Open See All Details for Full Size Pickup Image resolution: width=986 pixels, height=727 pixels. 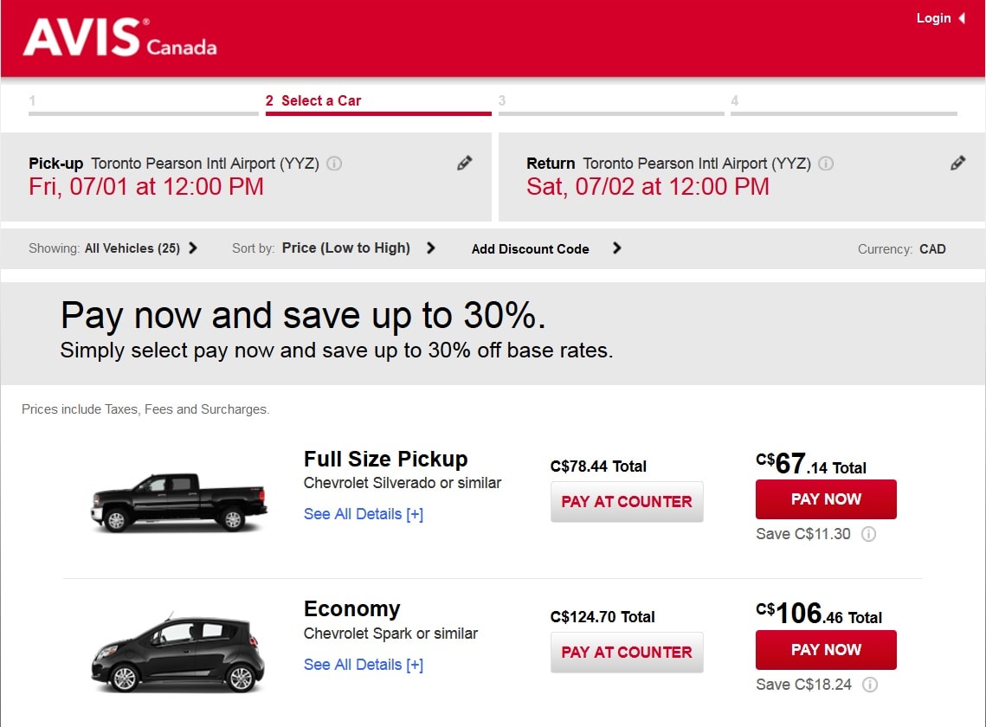[364, 514]
